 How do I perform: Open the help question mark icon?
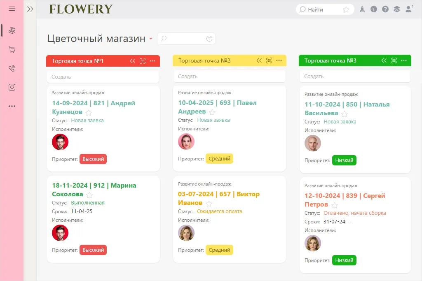coord(385,9)
